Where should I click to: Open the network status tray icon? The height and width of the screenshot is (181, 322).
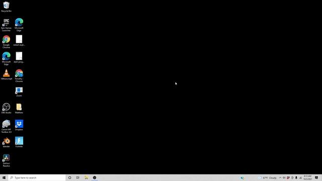(x=300, y=178)
